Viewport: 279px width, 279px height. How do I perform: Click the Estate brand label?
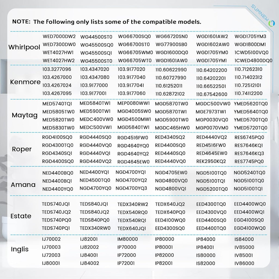click(21, 216)
